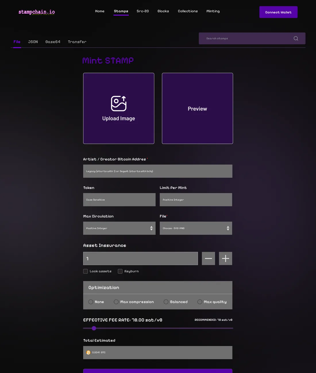Screen dimensions: 316x373
Task: Click the search magnifier icon
Action: [x=296, y=38]
